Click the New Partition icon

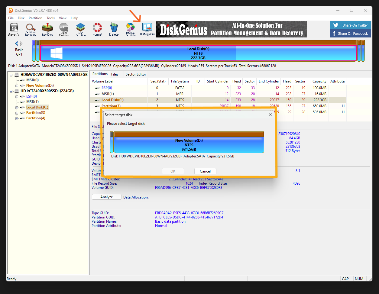click(x=80, y=29)
